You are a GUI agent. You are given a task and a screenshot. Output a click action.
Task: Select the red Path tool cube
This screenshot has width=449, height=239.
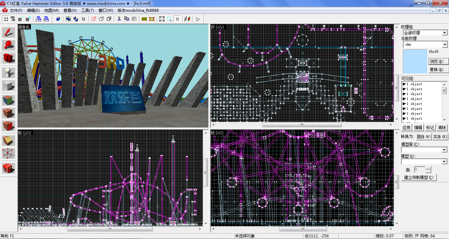(x=9, y=168)
